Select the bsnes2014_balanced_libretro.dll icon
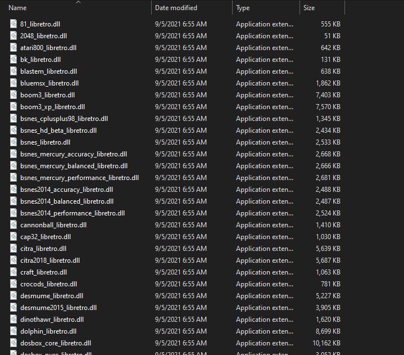The width and height of the screenshot is (404, 355). click(13, 201)
